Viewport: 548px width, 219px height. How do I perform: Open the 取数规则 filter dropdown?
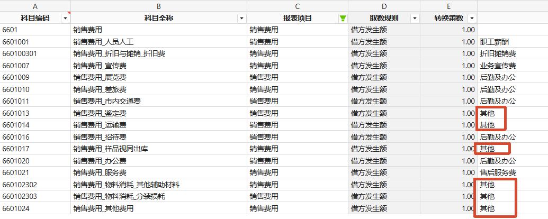point(415,19)
